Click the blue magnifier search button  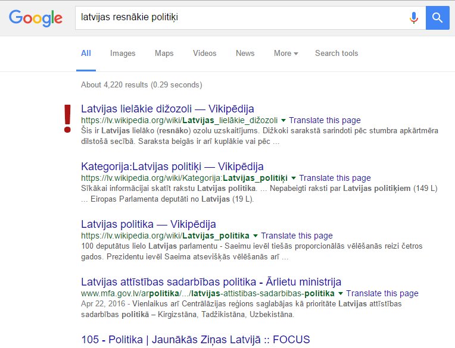coord(437,18)
